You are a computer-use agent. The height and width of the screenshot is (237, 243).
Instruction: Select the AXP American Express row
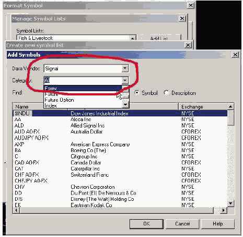coord(120,144)
